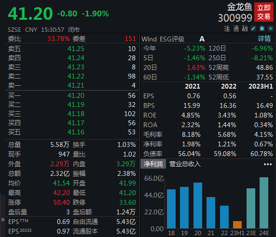Switch to the 营业总收入 tab

[x=185, y=164]
